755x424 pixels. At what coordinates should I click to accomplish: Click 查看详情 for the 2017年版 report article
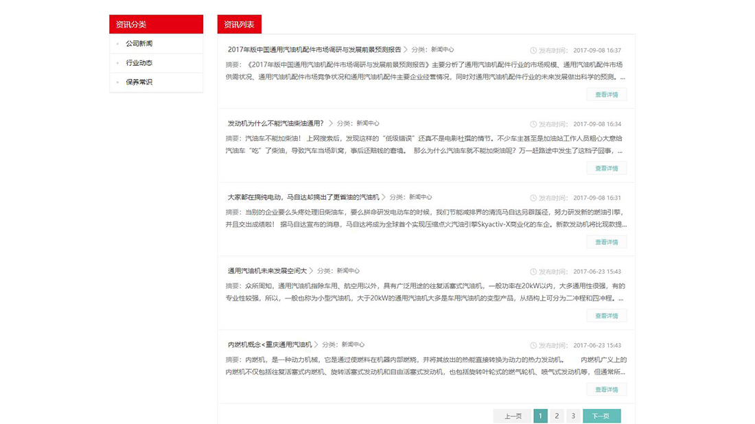pos(607,95)
